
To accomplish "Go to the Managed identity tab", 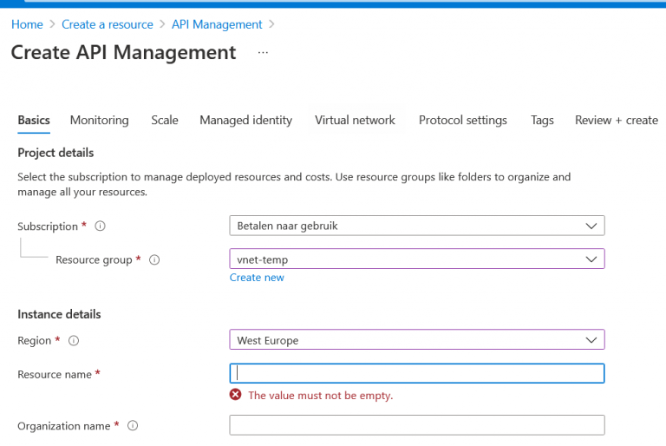I will (245, 121).
